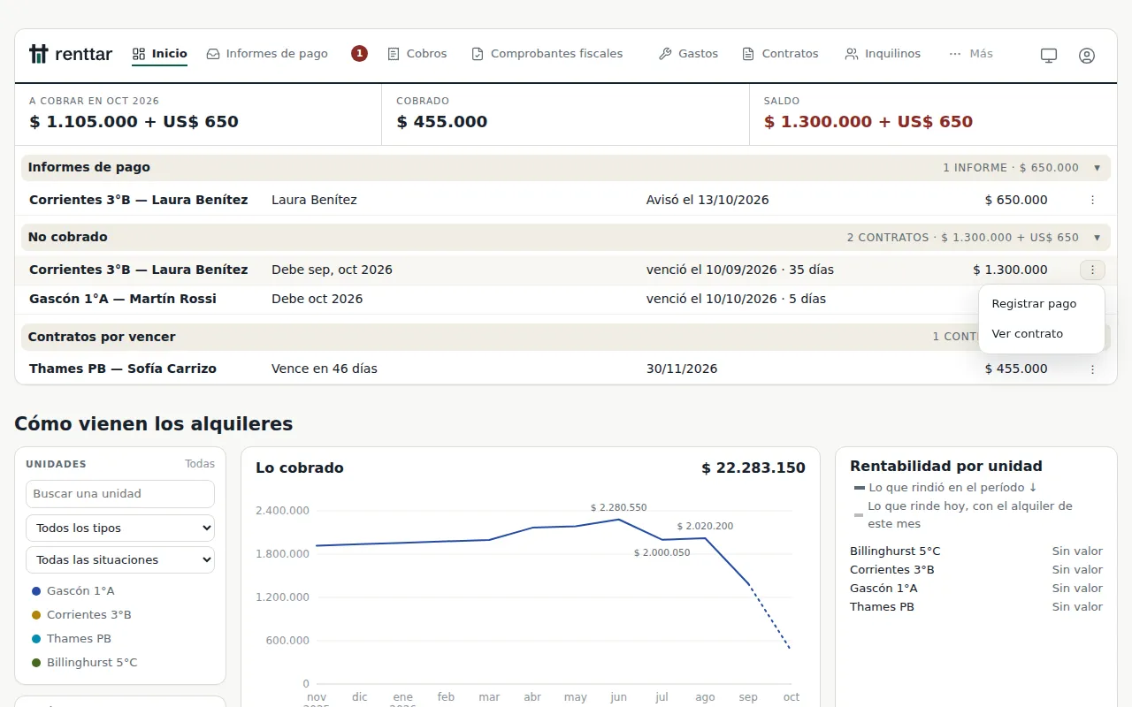Collapse the Informes de pago section

[x=1097, y=167]
